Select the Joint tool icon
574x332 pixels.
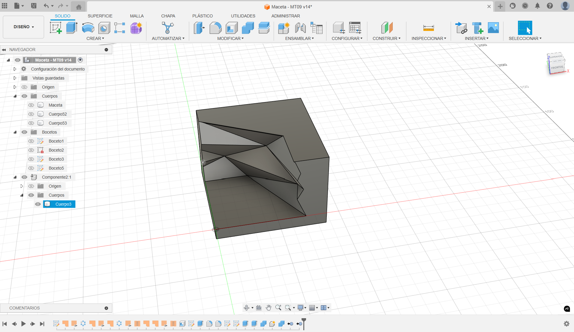[300, 28]
